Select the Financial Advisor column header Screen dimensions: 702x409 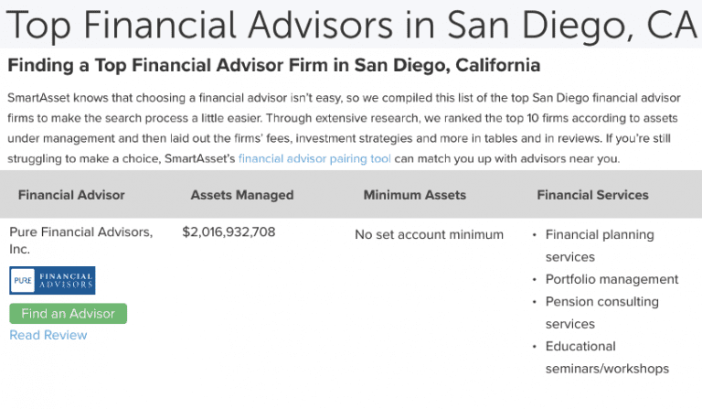pos(71,195)
